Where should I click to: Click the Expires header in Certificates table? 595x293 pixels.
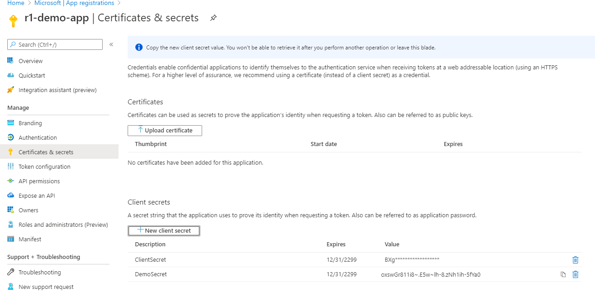click(x=453, y=144)
